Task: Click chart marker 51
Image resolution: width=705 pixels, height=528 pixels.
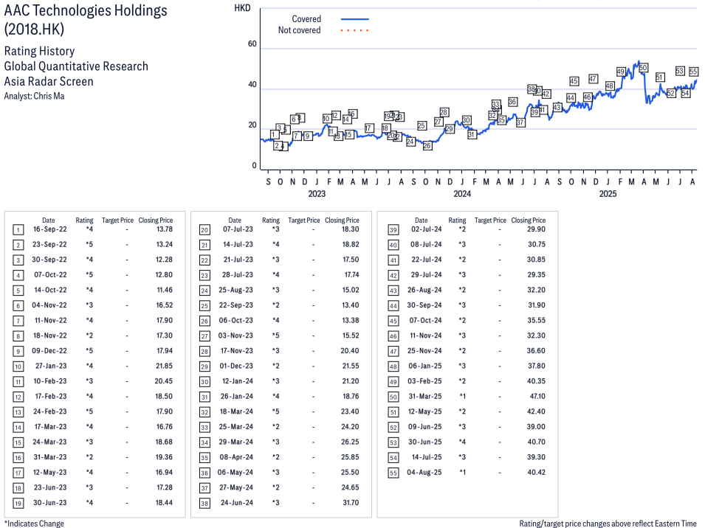Action: (x=659, y=77)
